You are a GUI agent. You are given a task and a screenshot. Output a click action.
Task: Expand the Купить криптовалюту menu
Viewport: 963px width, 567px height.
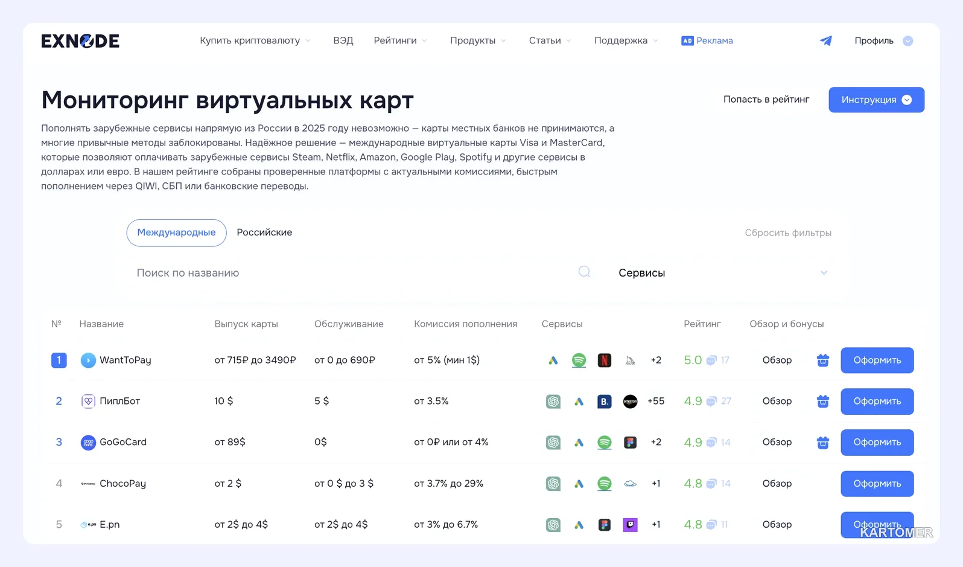click(x=255, y=40)
